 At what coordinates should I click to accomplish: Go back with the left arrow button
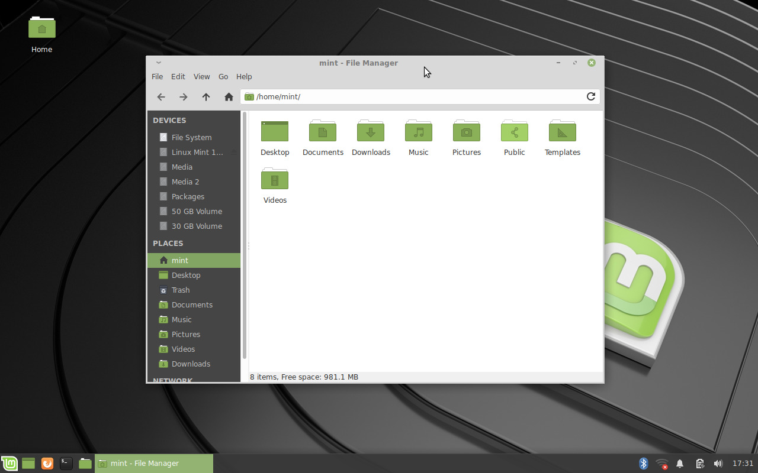(160, 97)
